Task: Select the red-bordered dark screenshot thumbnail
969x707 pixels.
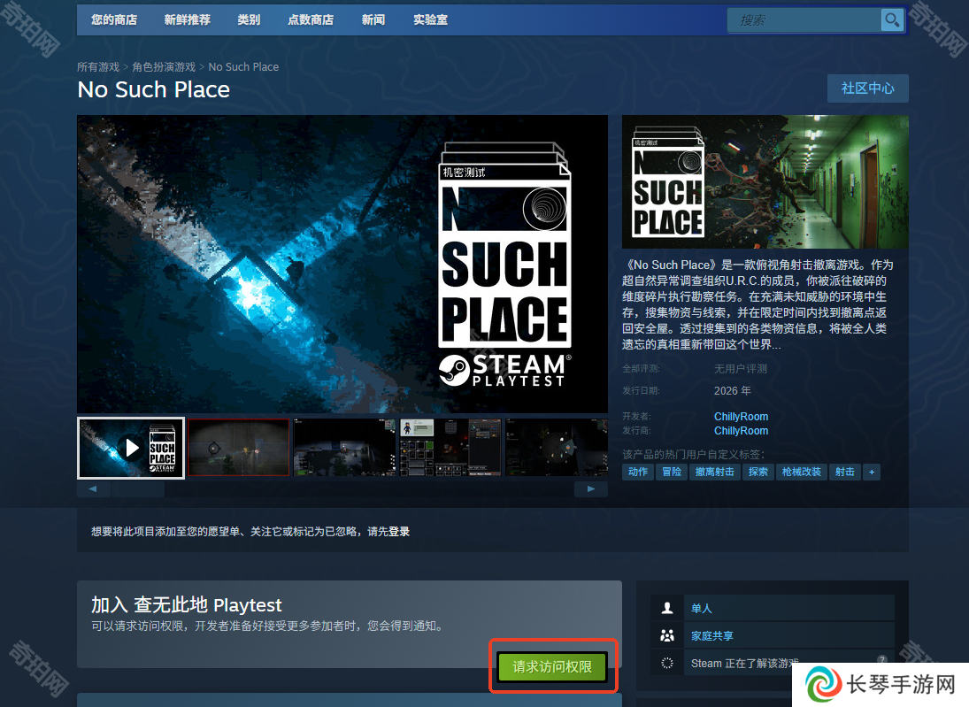Action: (x=239, y=448)
